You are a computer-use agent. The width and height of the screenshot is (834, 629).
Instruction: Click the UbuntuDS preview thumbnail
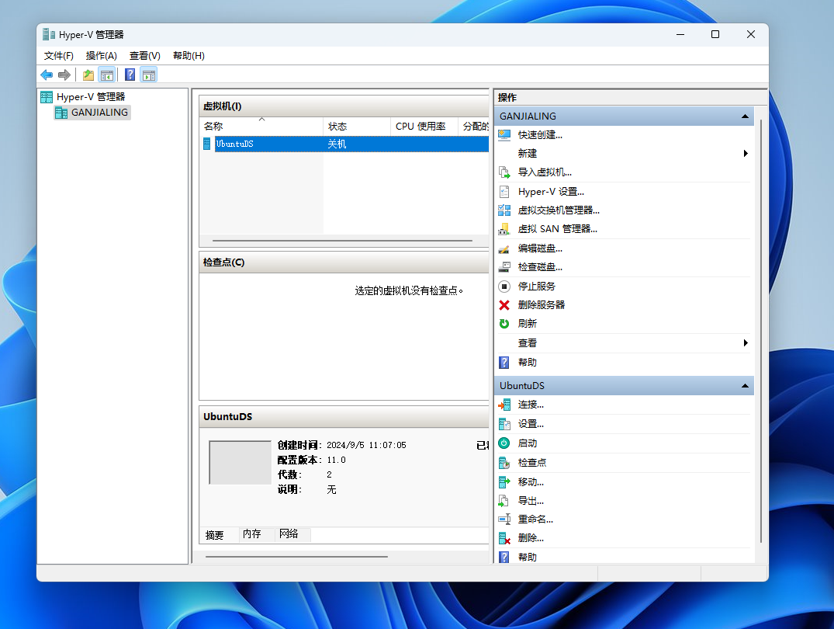click(x=241, y=462)
